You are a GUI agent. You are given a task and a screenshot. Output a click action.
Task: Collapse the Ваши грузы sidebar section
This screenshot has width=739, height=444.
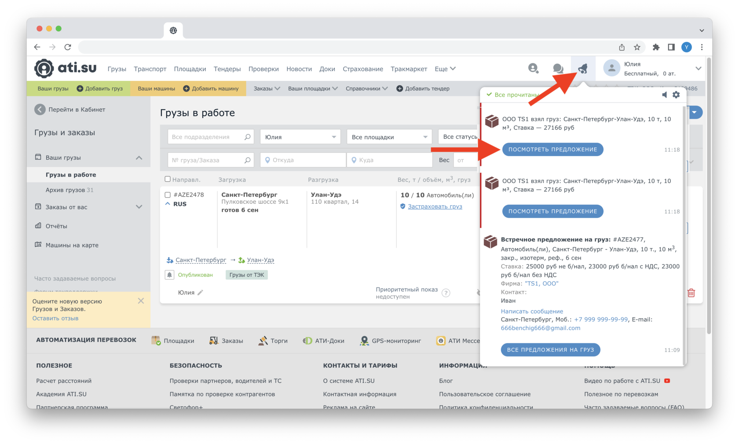click(139, 158)
